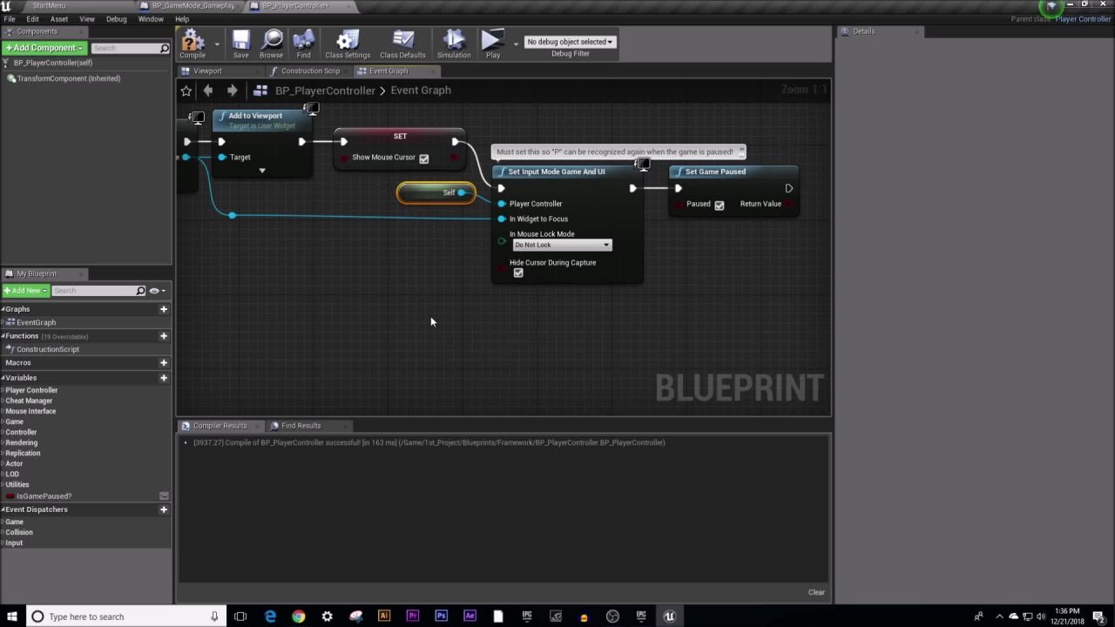The width and height of the screenshot is (1115, 627).
Task: Expand the Player Controller variable category
Action: point(3,390)
